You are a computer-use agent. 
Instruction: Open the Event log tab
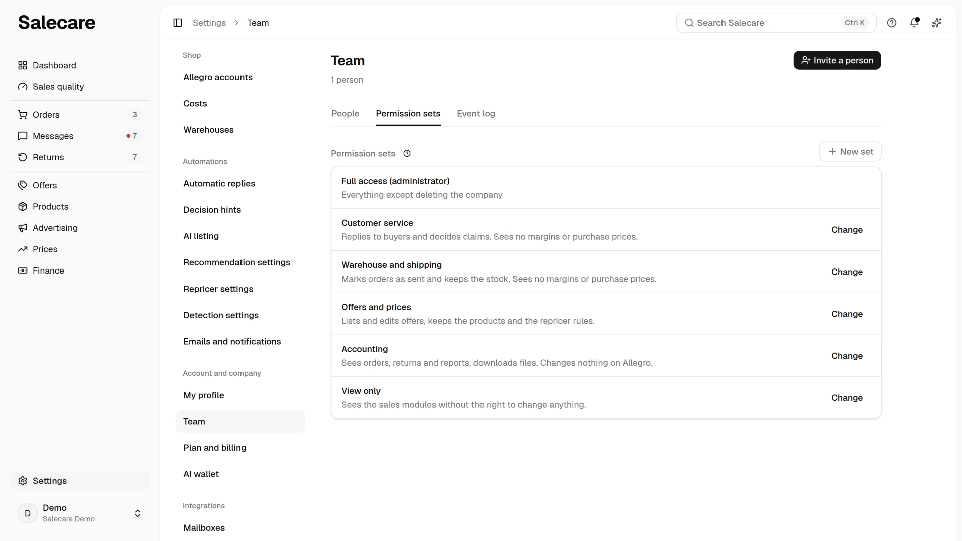point(476,114)
